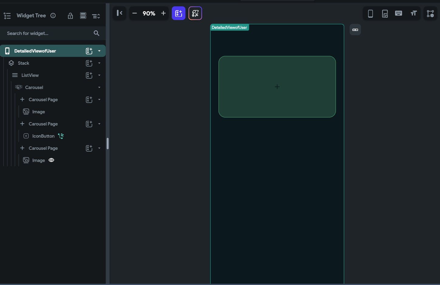Collapse the Carousel node arrow
440x285 pixels.
click(99, 88)
